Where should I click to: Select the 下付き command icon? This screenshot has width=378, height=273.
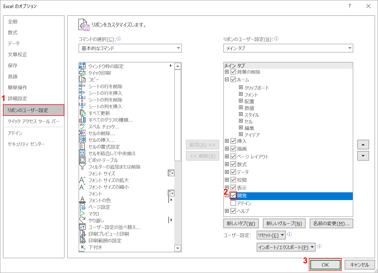point(83,247)
